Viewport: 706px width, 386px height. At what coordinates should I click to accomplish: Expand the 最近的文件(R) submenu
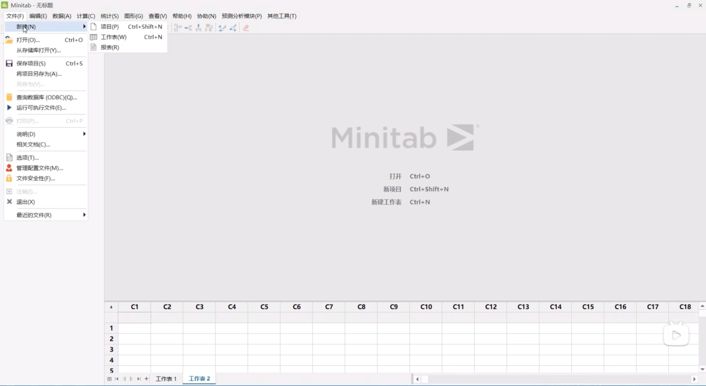click(x=46, y=215)
